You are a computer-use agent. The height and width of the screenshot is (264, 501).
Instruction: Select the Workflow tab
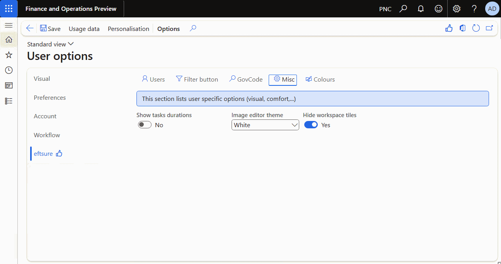coord(47,135)
